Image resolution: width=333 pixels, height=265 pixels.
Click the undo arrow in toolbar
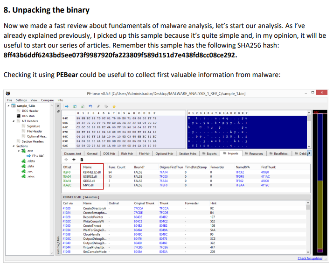90,106
